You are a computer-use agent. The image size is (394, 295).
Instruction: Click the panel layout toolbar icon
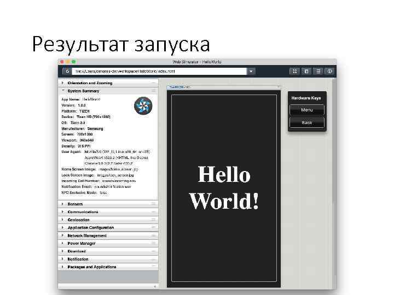[306, 71]
